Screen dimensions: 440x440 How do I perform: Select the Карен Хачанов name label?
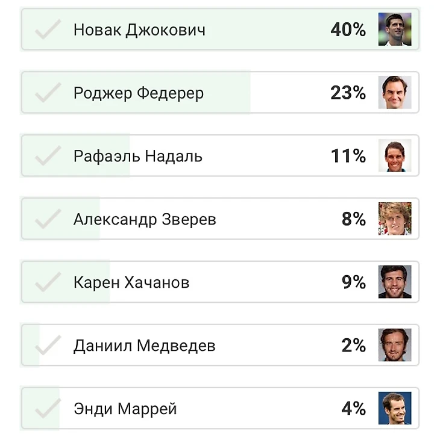[x=131, y=282]
